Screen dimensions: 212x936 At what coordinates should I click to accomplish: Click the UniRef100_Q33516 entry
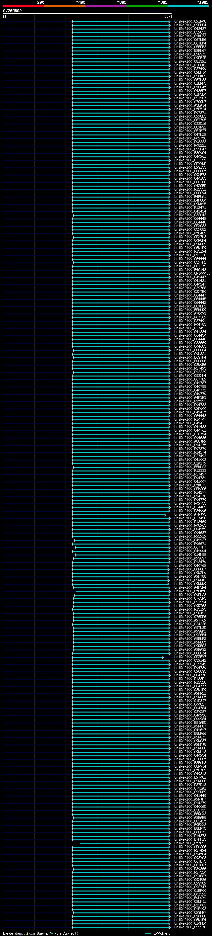tap(190, 124)
